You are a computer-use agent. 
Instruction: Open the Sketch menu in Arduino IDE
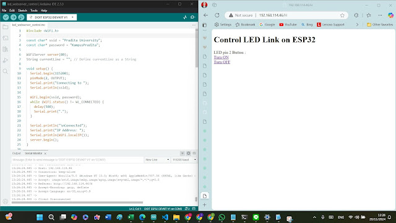(22, 11)
